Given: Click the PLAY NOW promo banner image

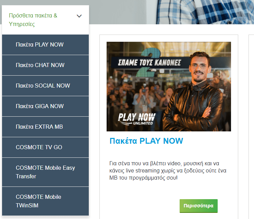Looking at the screenshot, I should [x=169, y=86].
